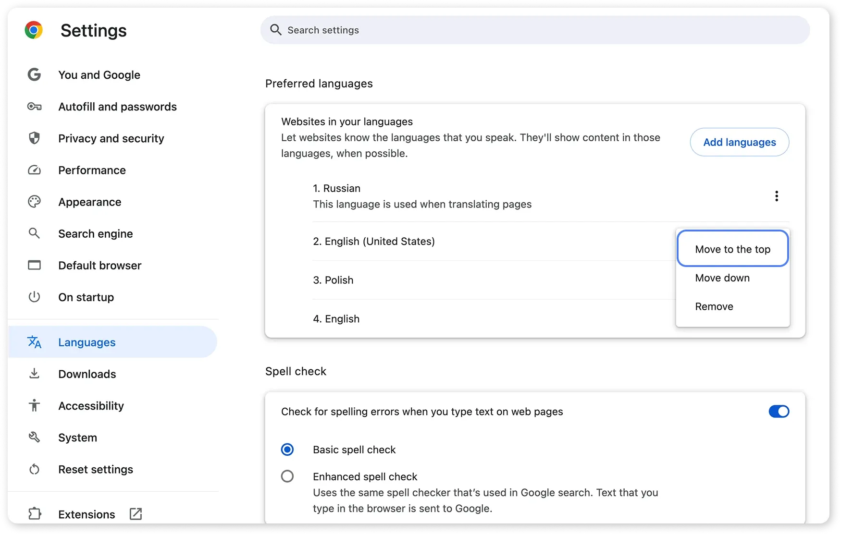Select the Reset settings section
Image resolution: width=841 pixels, height=535 pixels.
pyautogui.click(x=95, y=469)
